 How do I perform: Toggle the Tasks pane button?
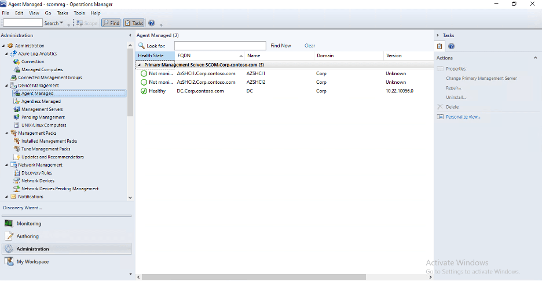134,23
